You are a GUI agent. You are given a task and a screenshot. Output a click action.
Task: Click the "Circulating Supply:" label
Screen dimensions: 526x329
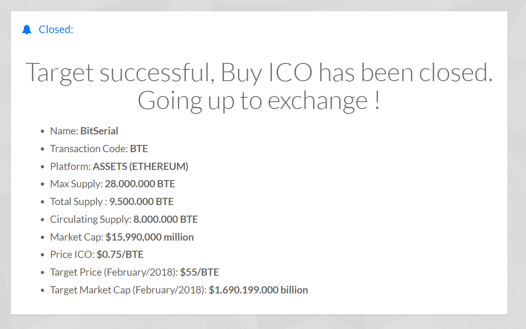click(91, 219)
